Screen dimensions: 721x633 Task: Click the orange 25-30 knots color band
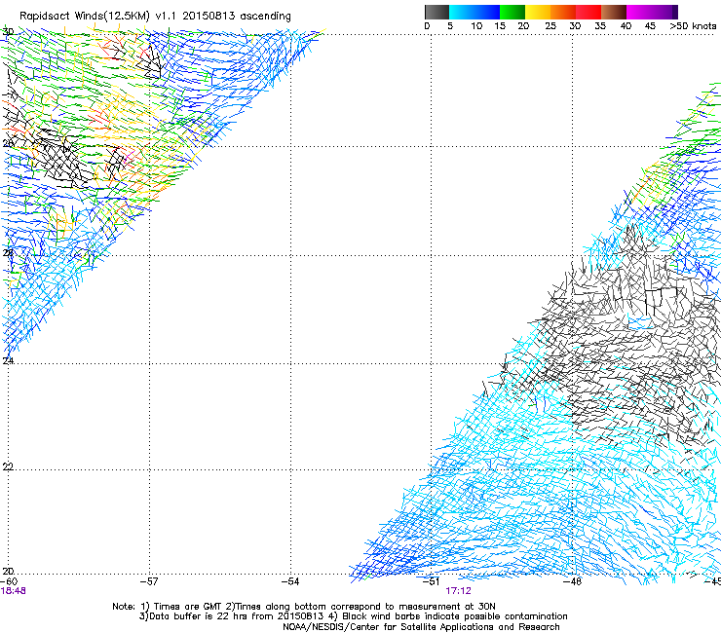tap(563, 12)
